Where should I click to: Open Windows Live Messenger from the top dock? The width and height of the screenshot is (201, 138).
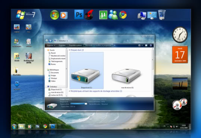[x=113, y=15]
